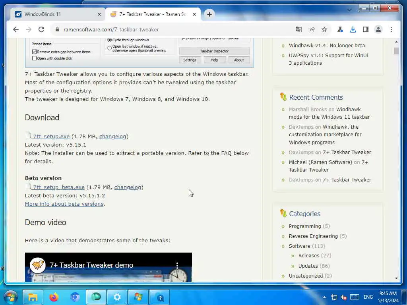Go back using browser back arrow
Image resolution: width=407 pixels, height=305 pixels.
pyautogui.click(x=16, y=29)
